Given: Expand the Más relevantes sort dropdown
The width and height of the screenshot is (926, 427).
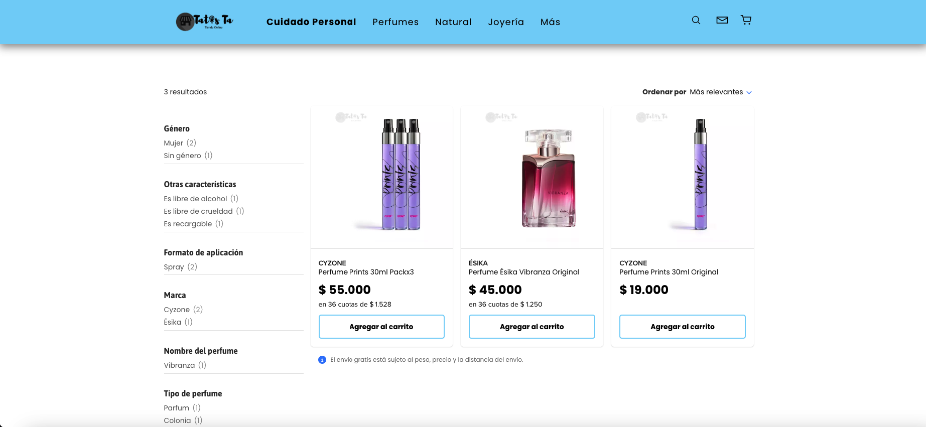Looking at the screenshot, I should point(721,92).
